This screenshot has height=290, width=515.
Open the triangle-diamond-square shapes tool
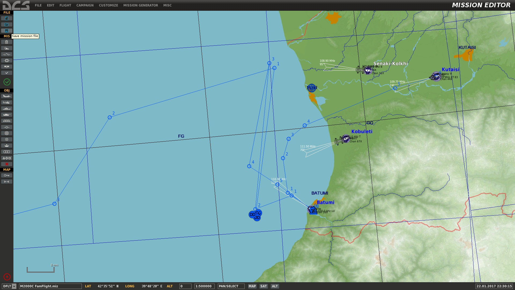tap(7, 158)
